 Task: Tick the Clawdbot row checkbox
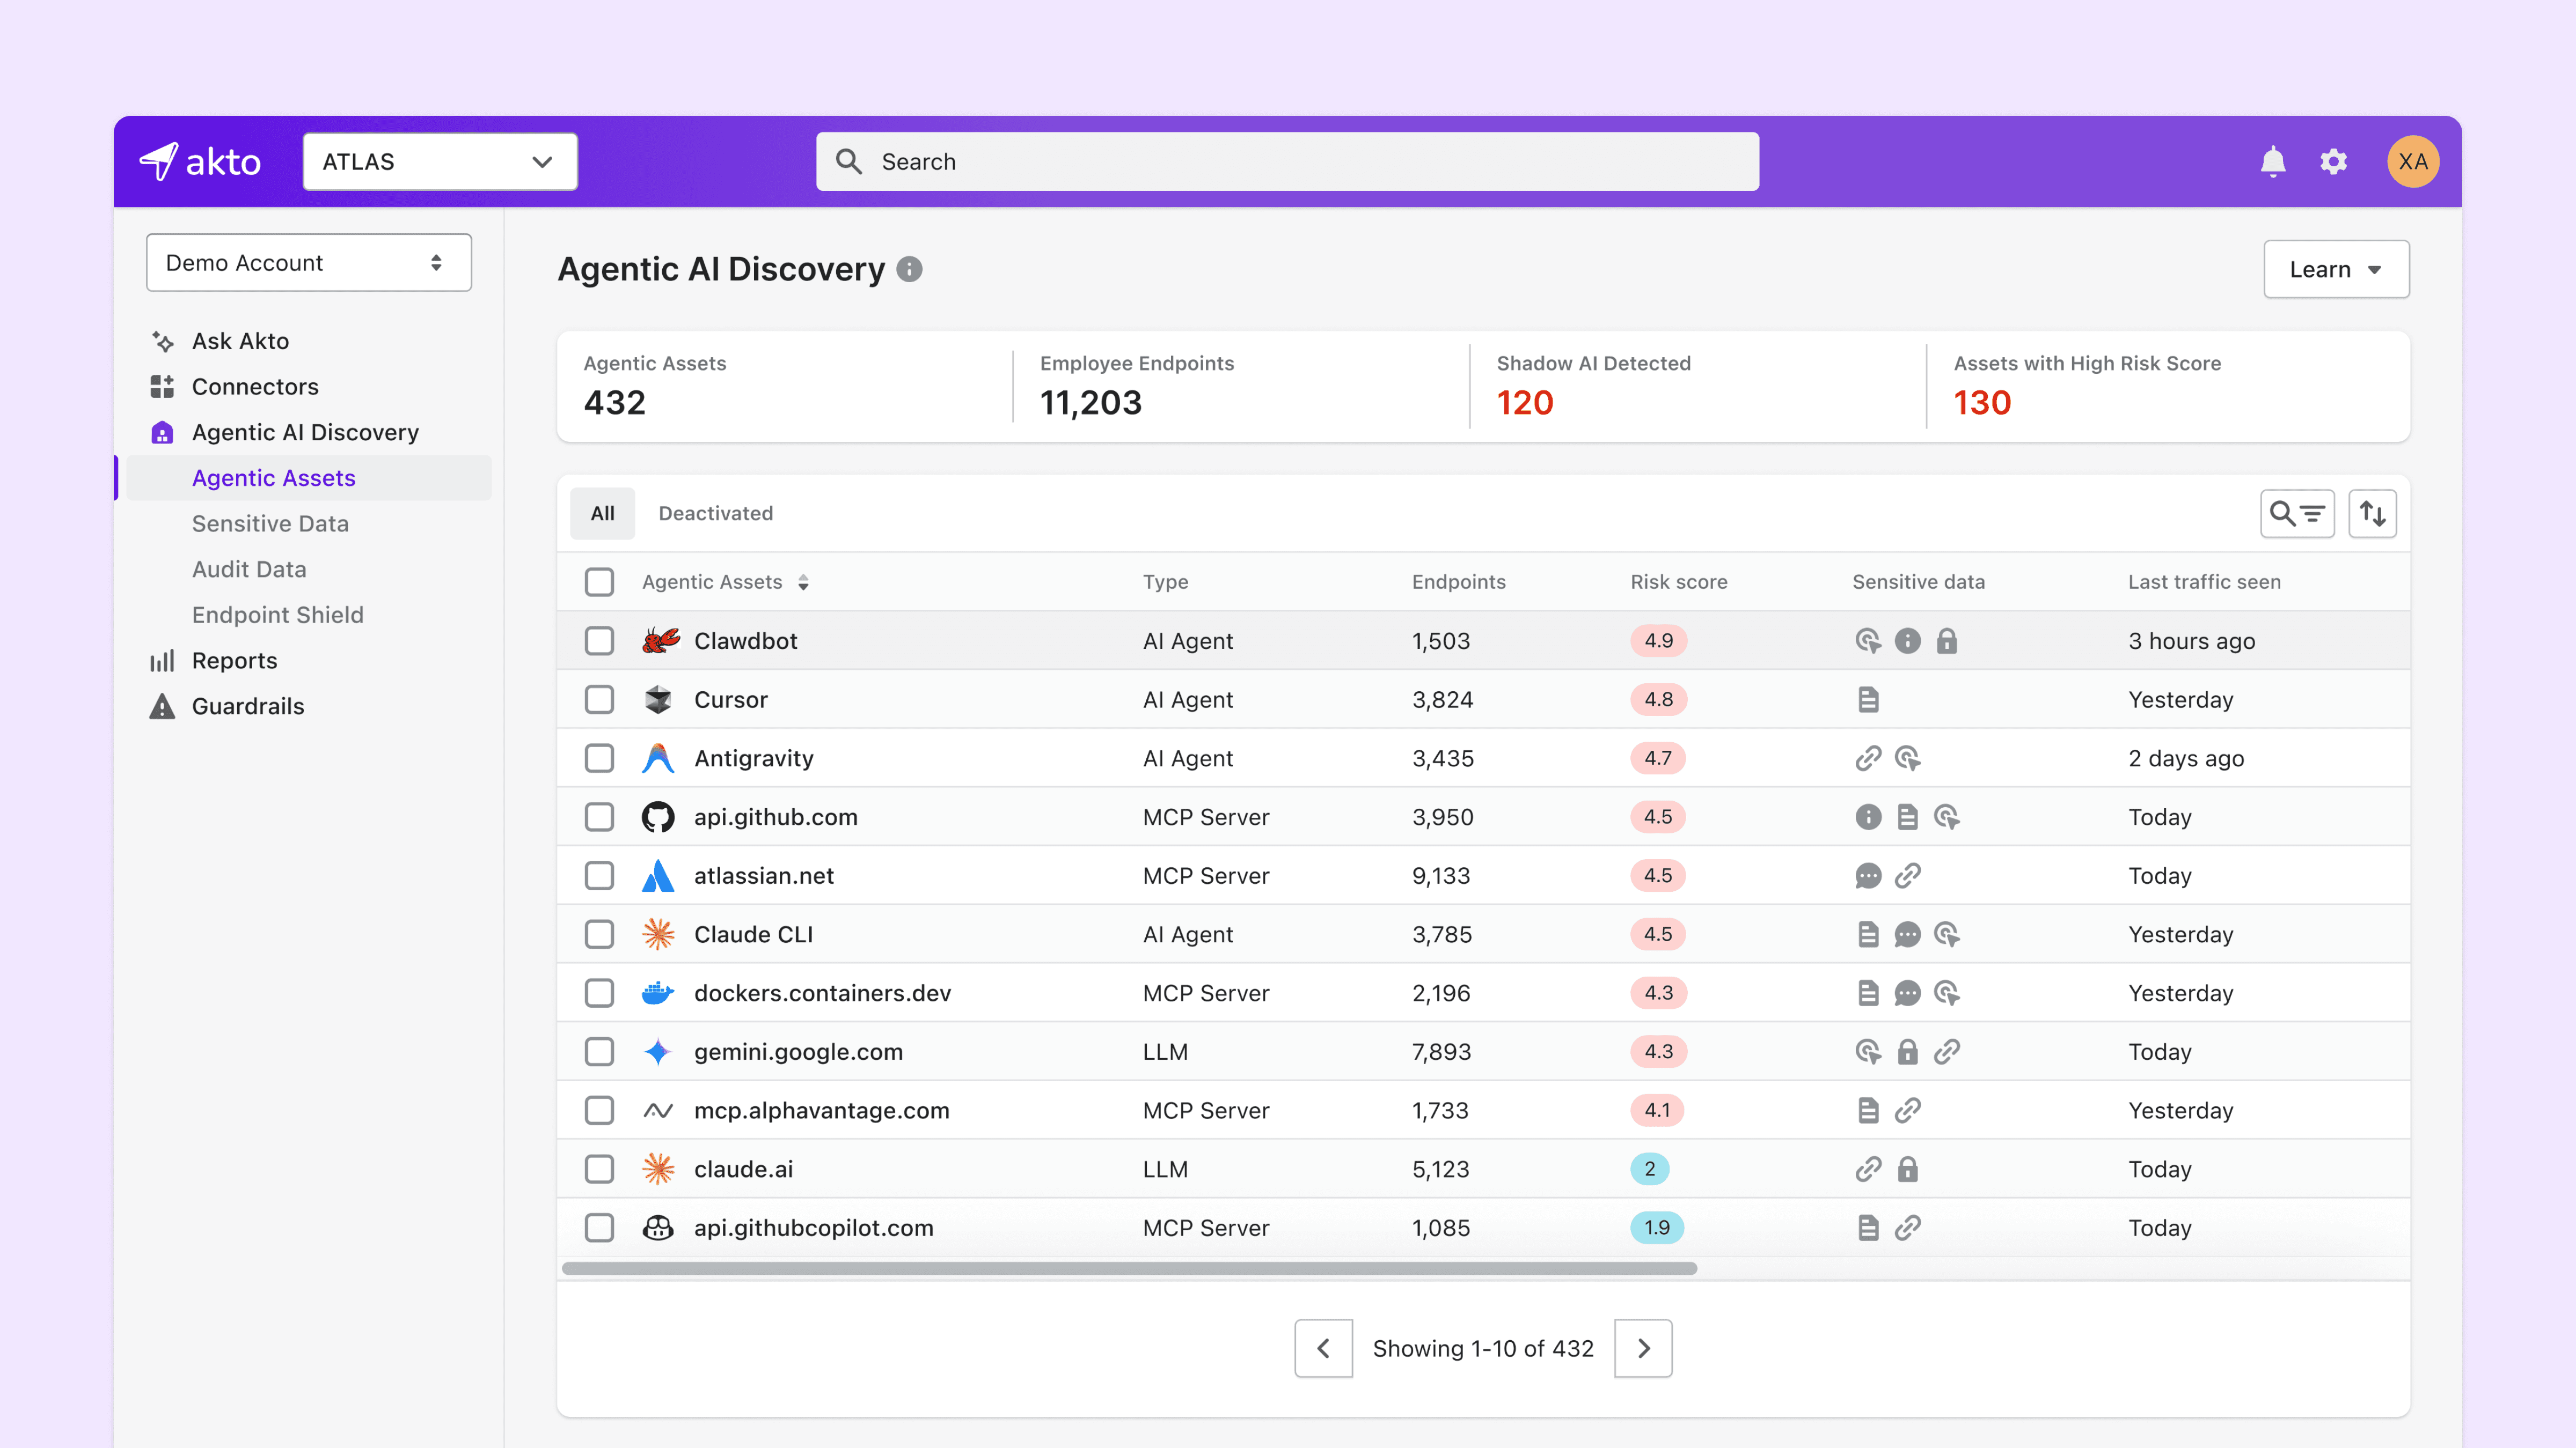[599, 640]
